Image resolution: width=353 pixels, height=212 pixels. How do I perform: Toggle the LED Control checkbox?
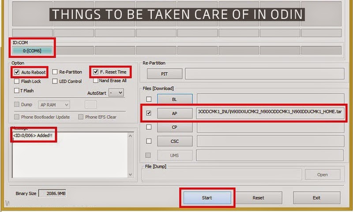click(x=55, y=81)
